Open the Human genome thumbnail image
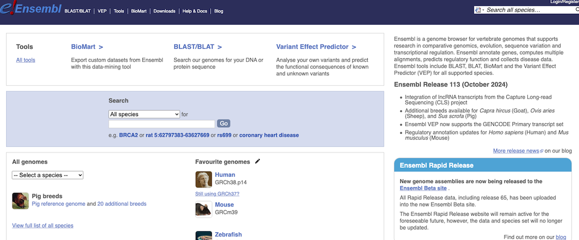579x240 pixels. (204, 179)
